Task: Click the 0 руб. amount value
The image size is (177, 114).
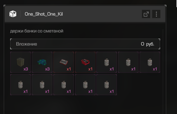Action: click(x=147, y=44)
